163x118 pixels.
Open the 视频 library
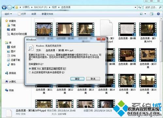[x=11, y=47]
